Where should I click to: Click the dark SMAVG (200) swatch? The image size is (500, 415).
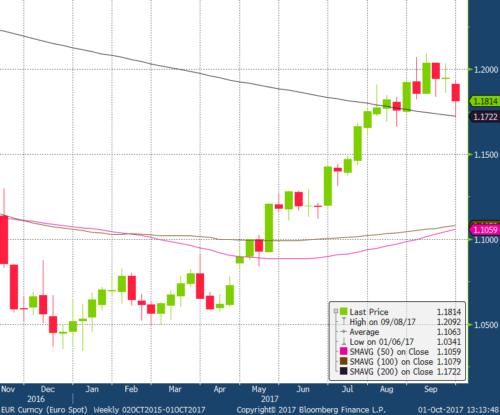click(342, 372)
